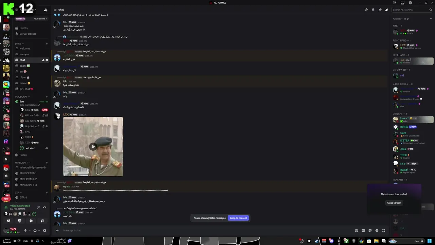Open File Explorer in taskbar
This screenshot has width=435, height=245.
point(376,241)
